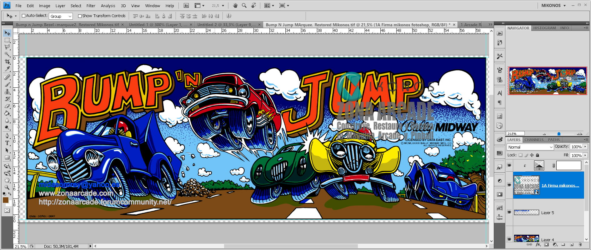
Task: Create a new layer group
Action: click(x=563, y=245)
